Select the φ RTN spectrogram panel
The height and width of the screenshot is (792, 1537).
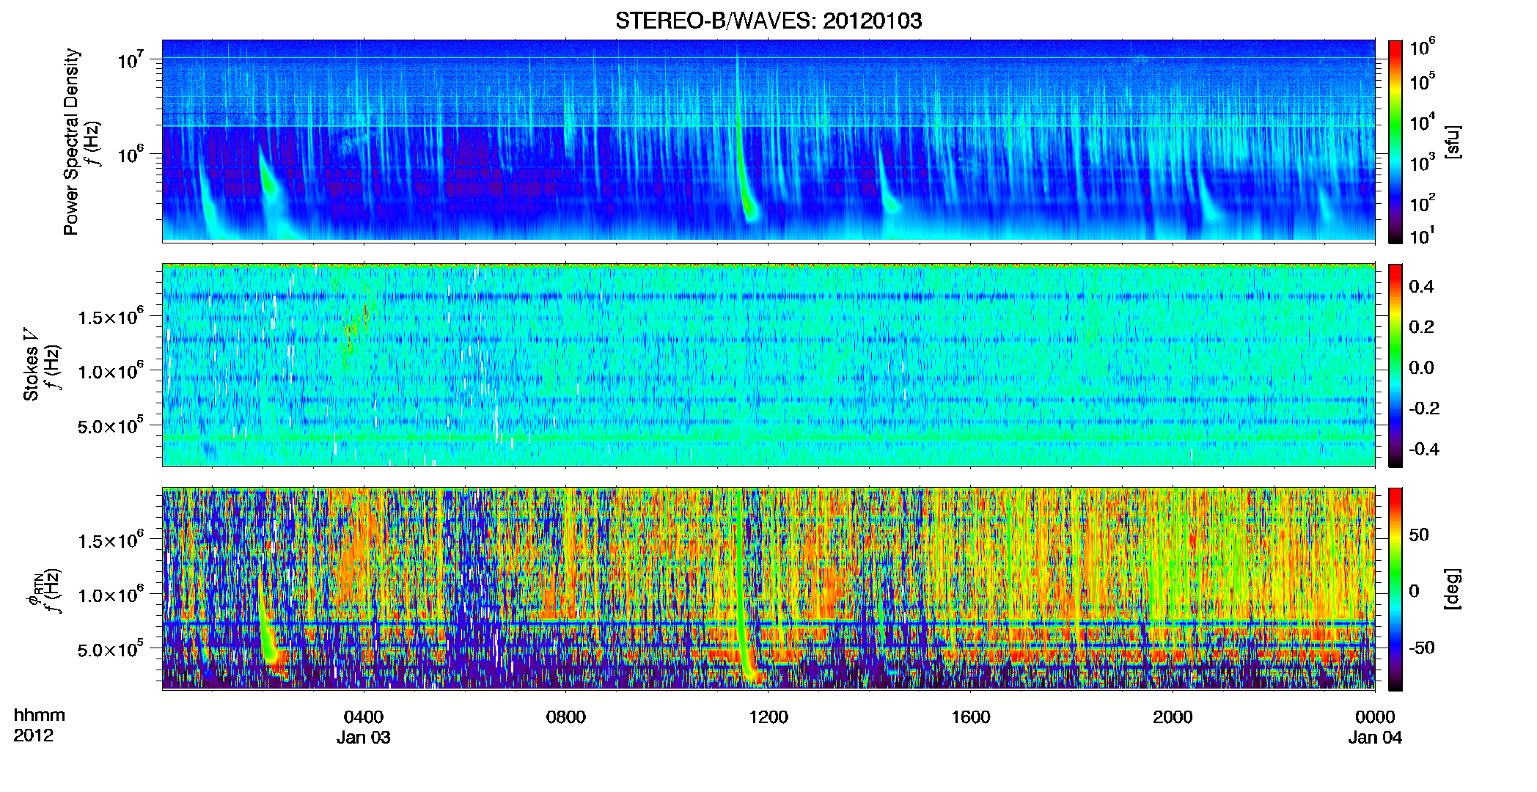tap(768, 588)
